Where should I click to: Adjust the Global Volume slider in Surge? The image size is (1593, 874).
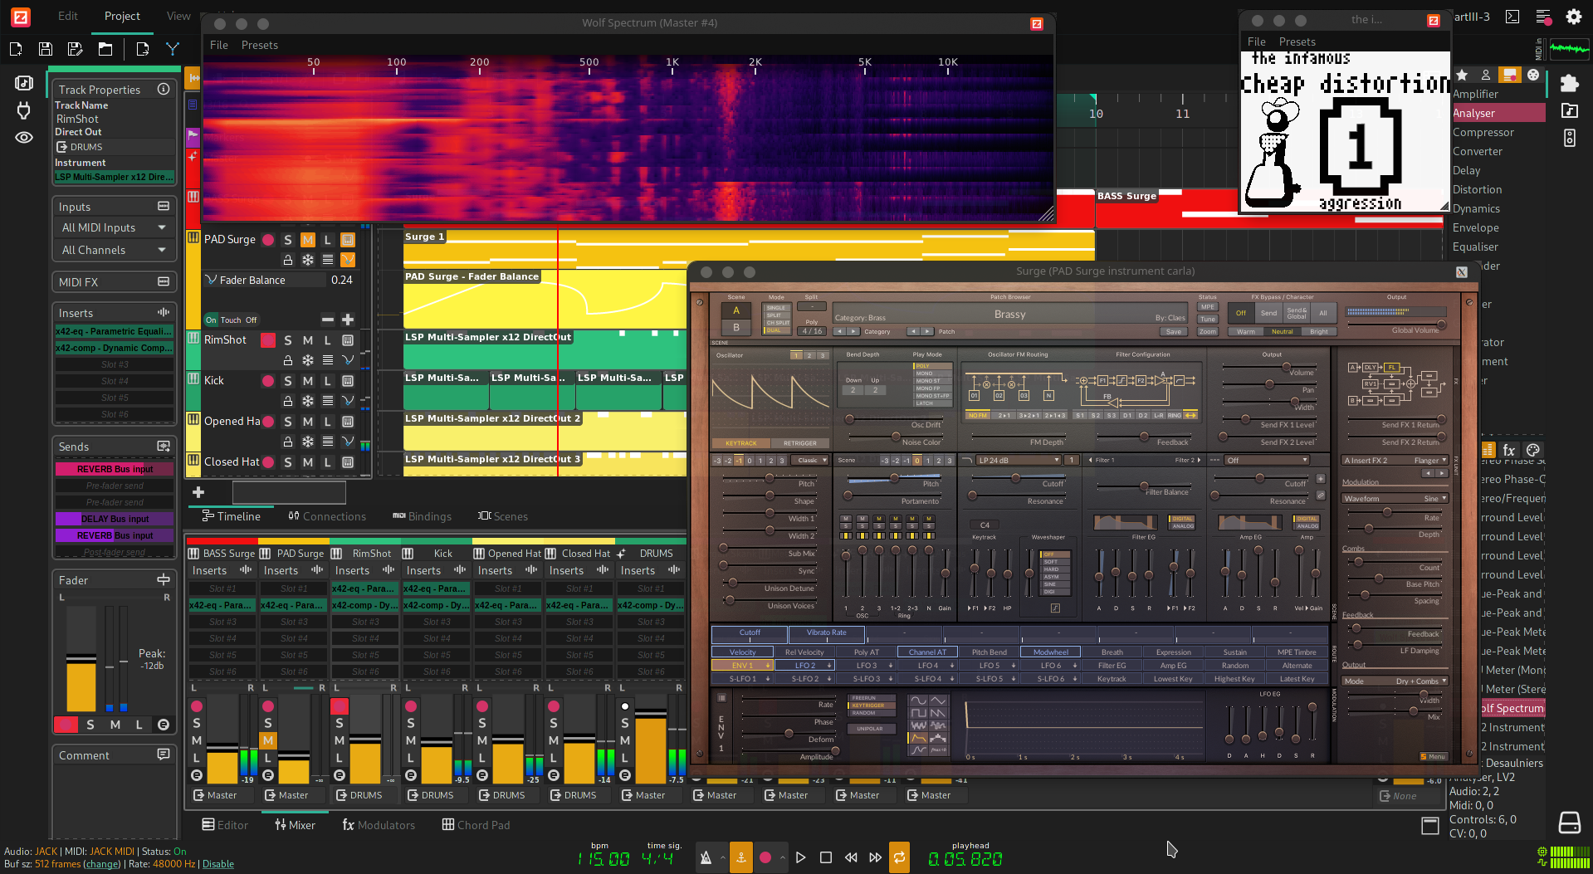1396,324
